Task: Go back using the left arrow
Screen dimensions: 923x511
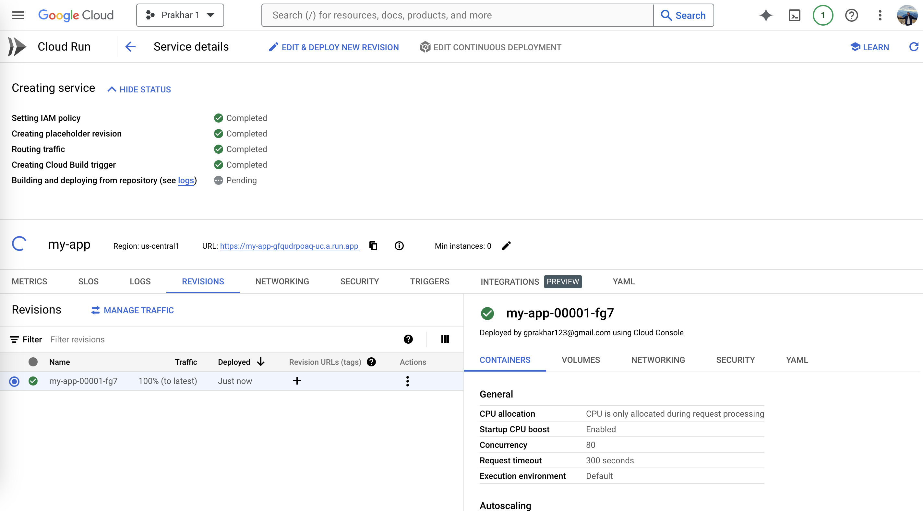Action: point(130,47)
